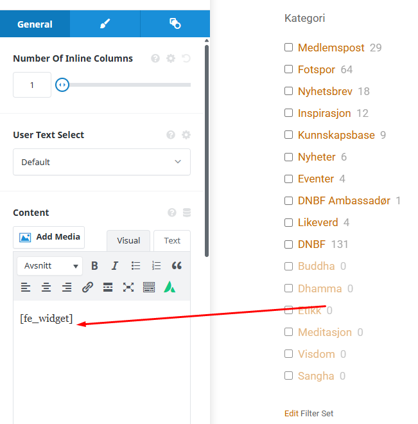The width and height of the screenshot is (418, 424).
Task: Open User Text Select Default dropdown
Action: (x=101, y=162)
